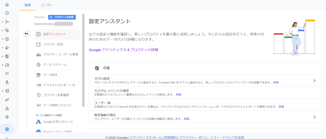Click the Google 広告とのリンク logo icon
Screen dimensions: 326x139
(x=38, y=122)
